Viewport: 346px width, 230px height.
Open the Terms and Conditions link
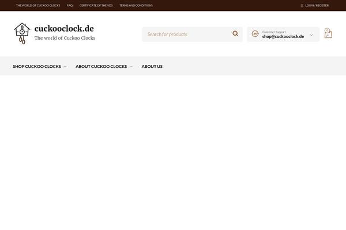coord(136,6)
